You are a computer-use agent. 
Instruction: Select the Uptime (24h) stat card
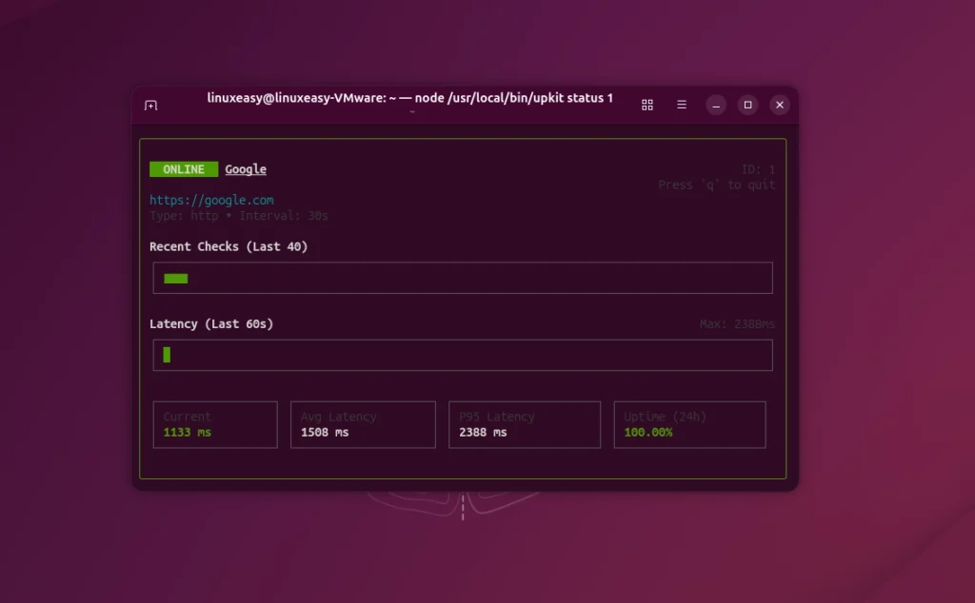[x=688, y=424]
